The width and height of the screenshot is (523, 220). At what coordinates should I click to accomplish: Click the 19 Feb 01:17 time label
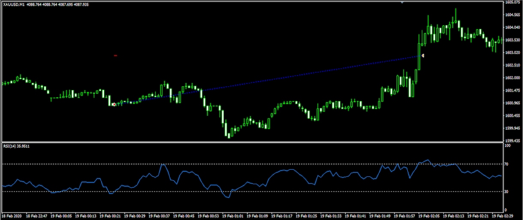[283, 216]
